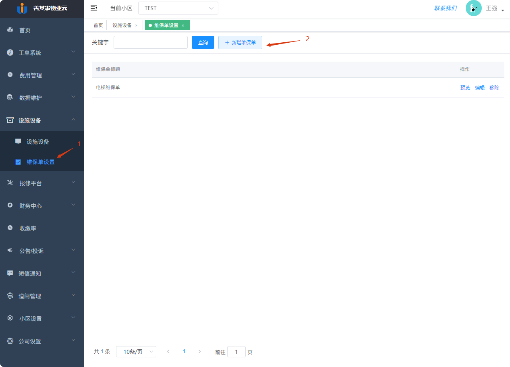The height and width of the screenshot is (367, 510).
Task: Click the 新增维保单 button
Action: (x=240, y=42)
